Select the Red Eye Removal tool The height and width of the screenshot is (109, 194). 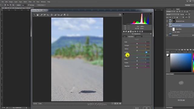(59, 15)
